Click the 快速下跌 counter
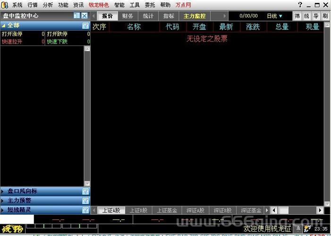Viewport: 331px width, 236px height. click(x=68, y=42)
